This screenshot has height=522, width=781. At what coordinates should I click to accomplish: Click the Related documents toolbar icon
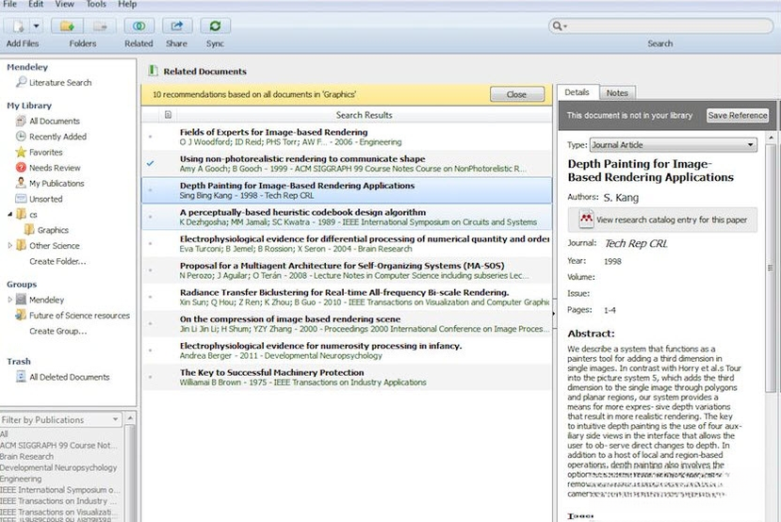click(139, 25)
